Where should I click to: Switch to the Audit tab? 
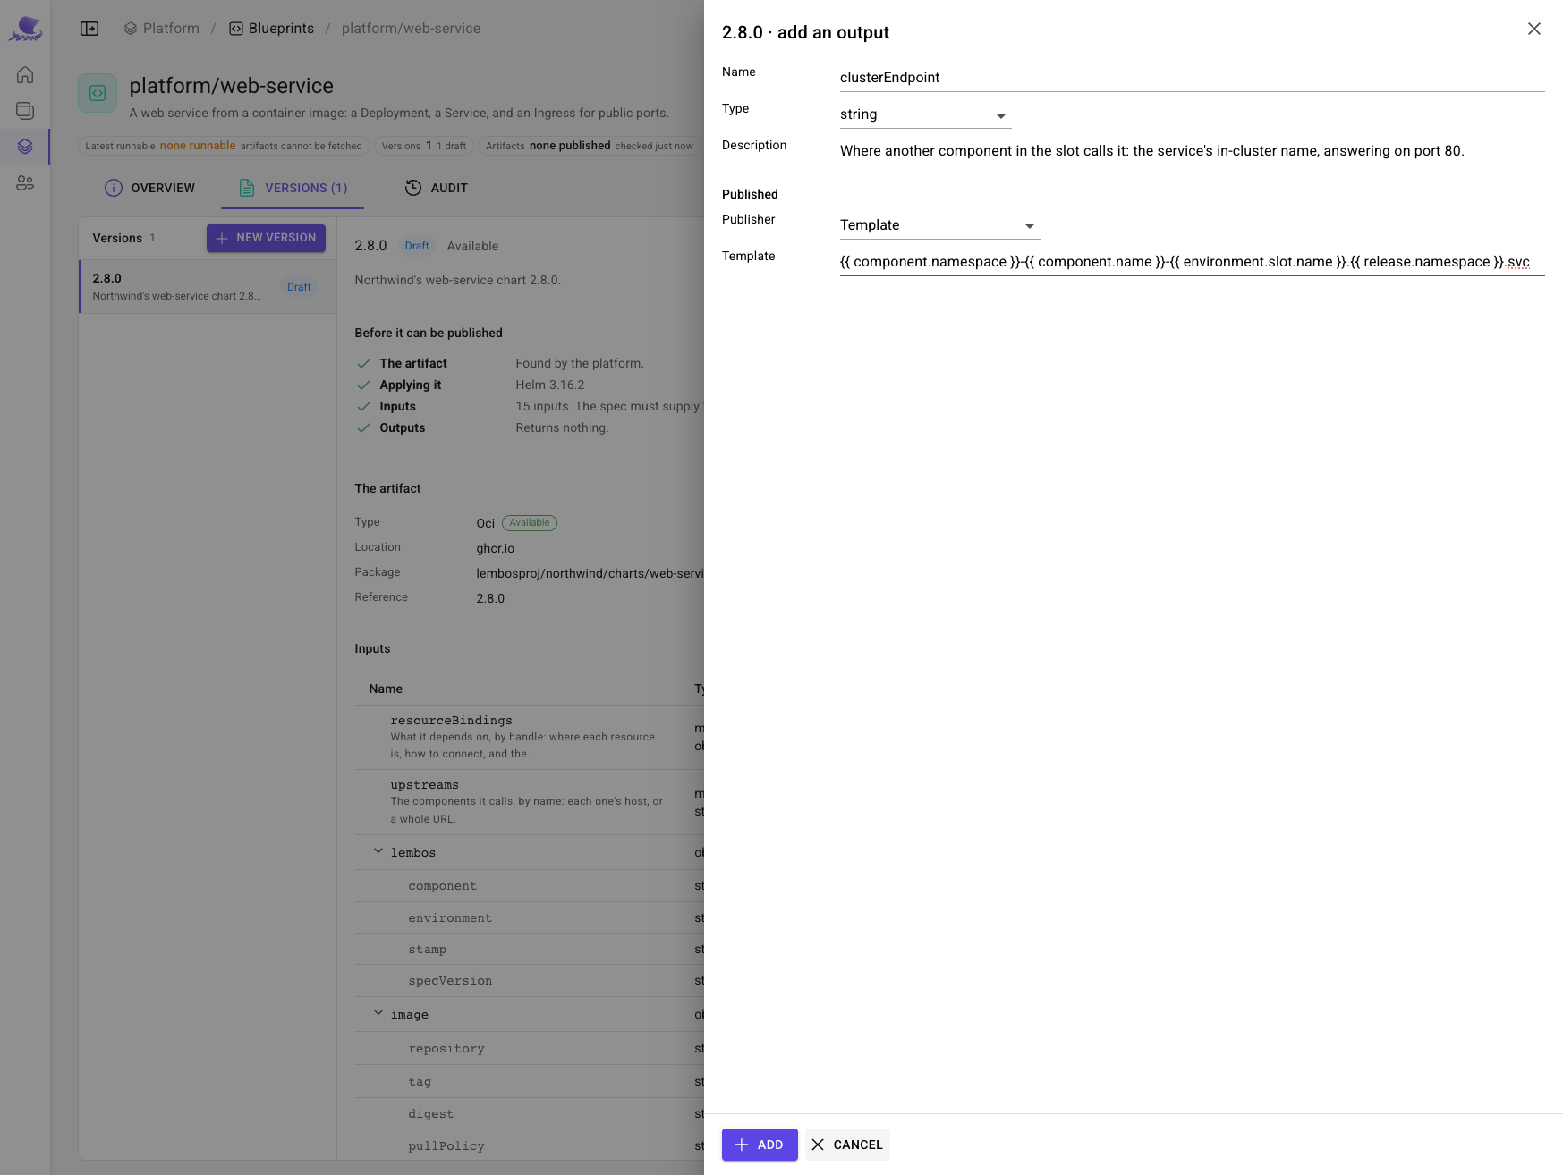coord(437,188)
